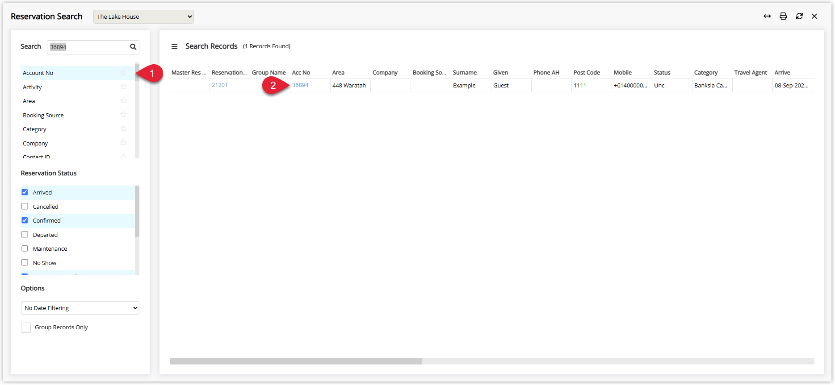The height and width of the screenshot is (385, 835).
Task: Click the Banksia Ca... category cell
Action: coord(712,86)
